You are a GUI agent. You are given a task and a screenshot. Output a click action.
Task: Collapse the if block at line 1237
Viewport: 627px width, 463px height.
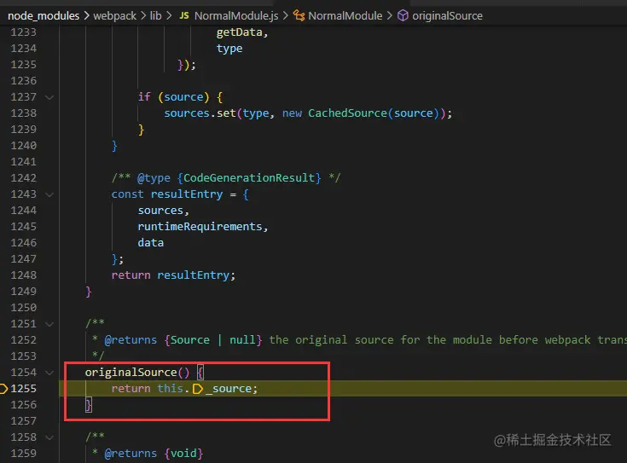point(49,97)
